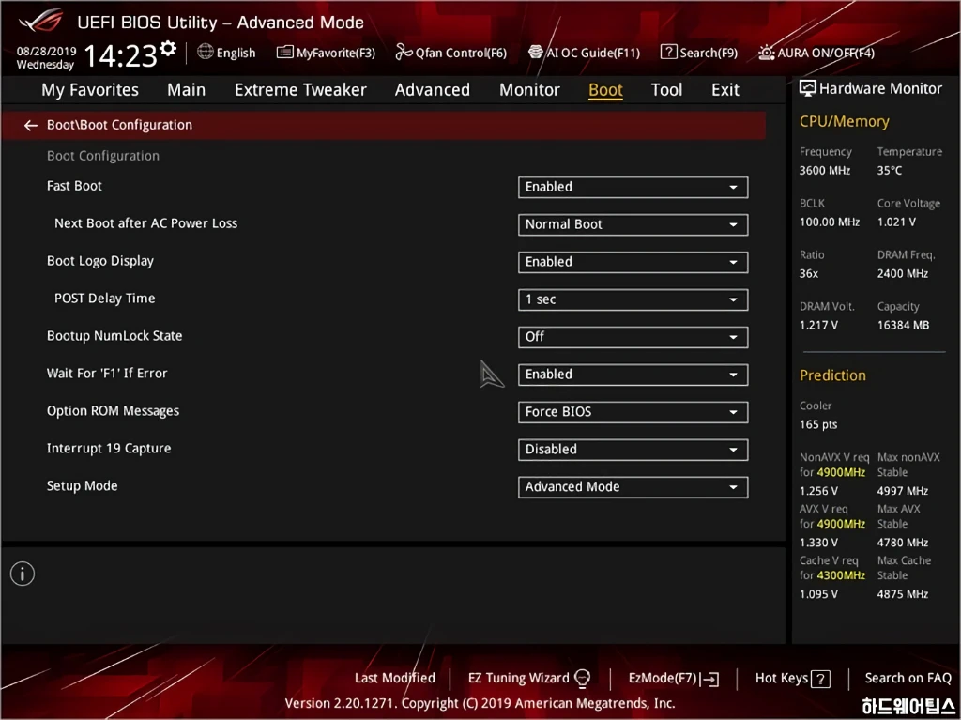Click the Boot\Boot Configuration breadcrumb text
Image resolution: width=961 pixels, height=720 pixels.
click(x=119, y=125)
